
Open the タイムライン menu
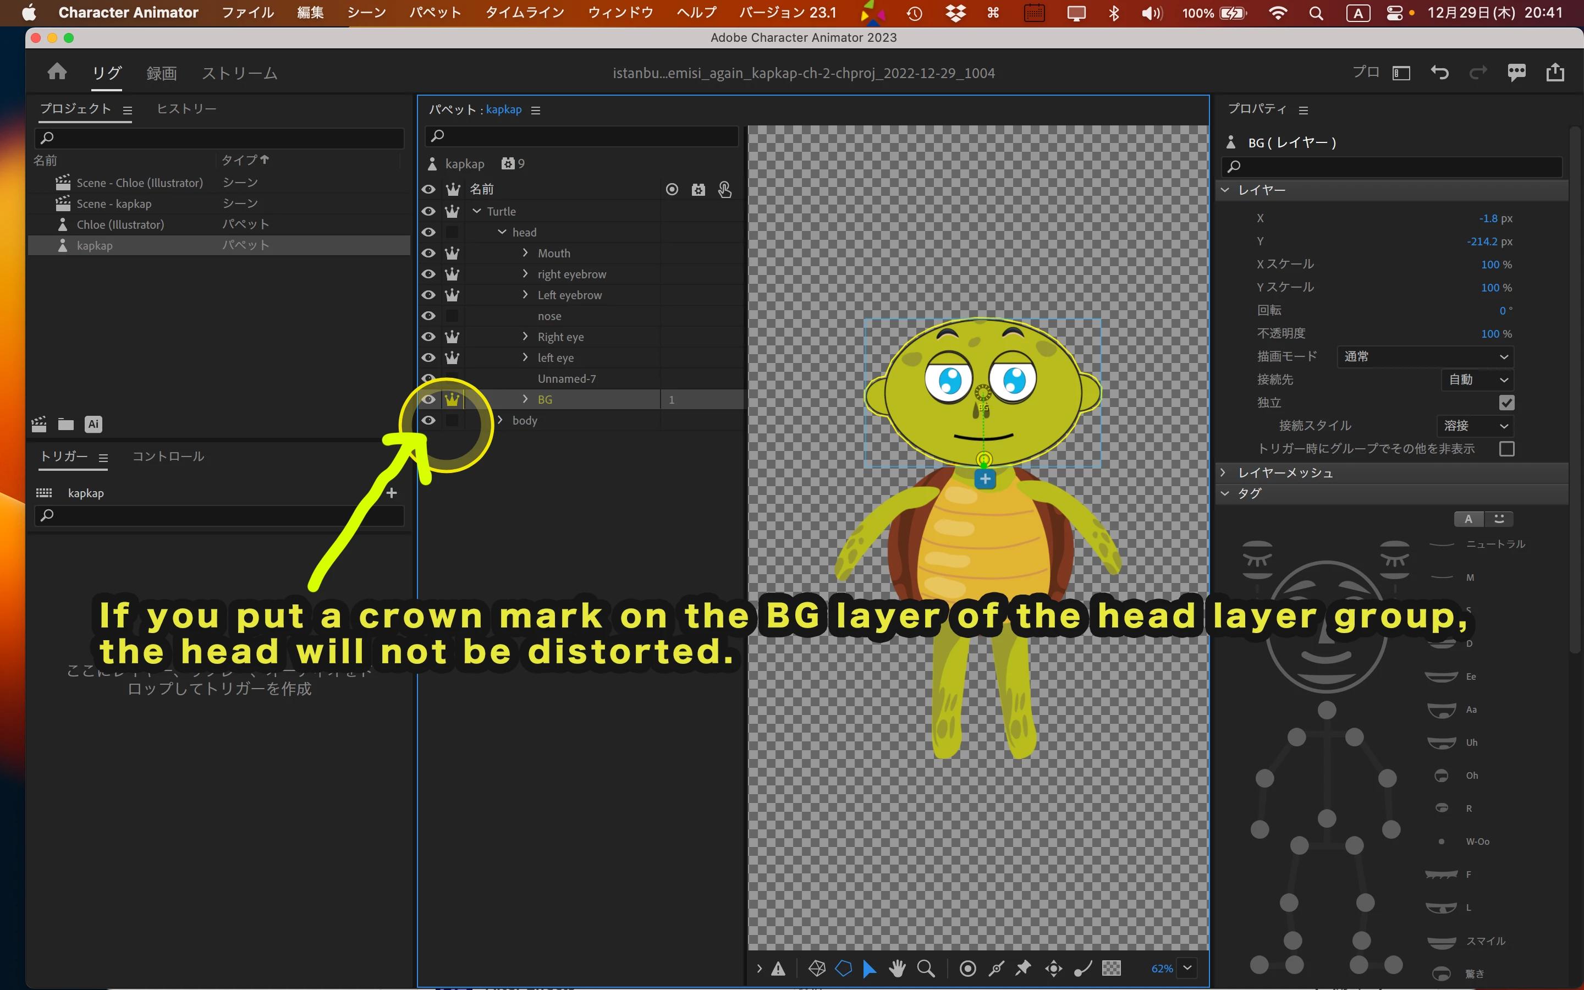click(524, 13)
